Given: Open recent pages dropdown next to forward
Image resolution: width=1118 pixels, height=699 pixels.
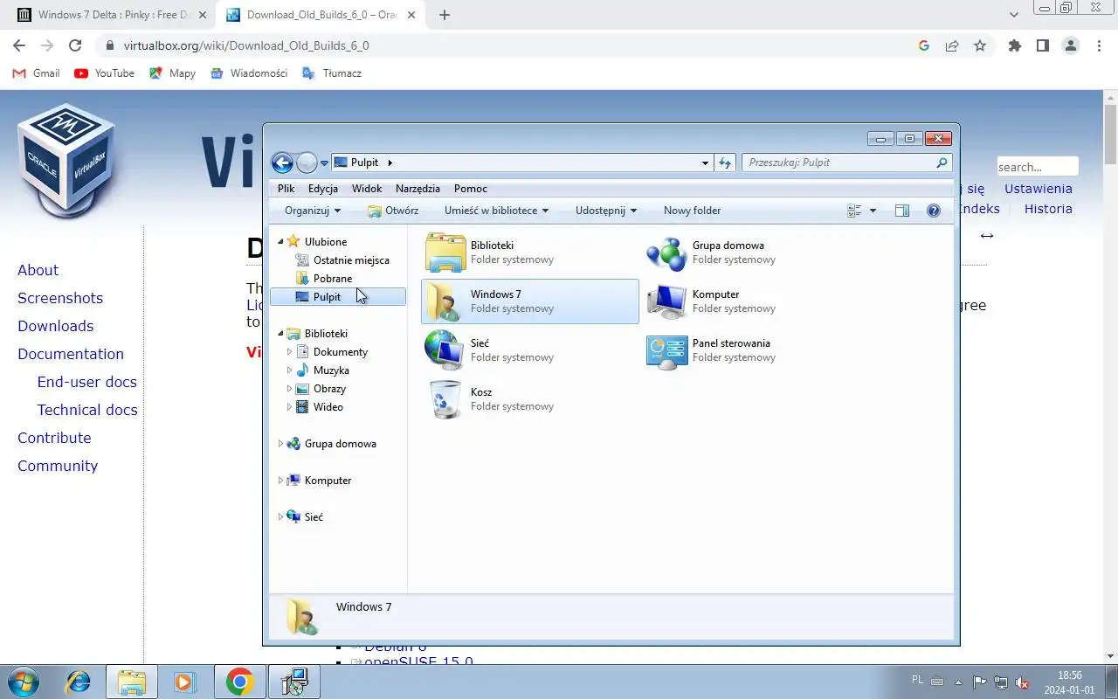Looking at the screenshot, I should click(324, 163).
